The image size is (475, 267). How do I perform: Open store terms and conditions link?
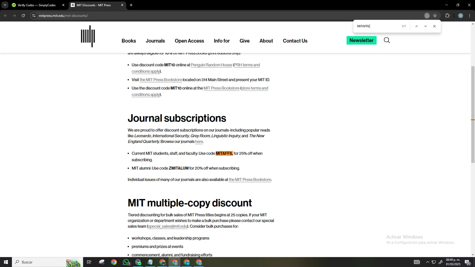[255, 88]
